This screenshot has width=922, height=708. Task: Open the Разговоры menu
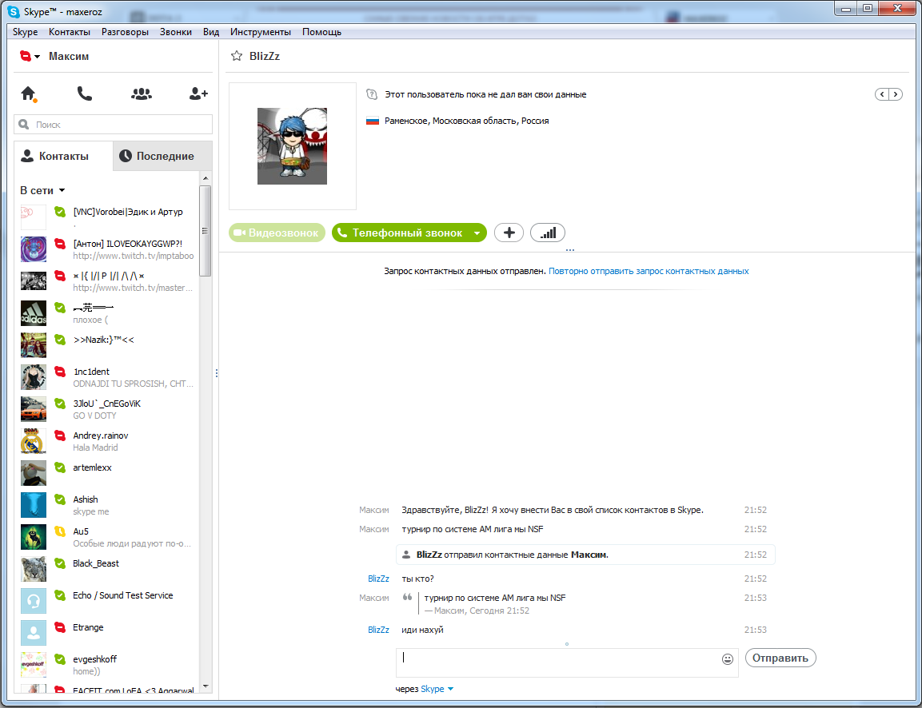tap(125, 32)
